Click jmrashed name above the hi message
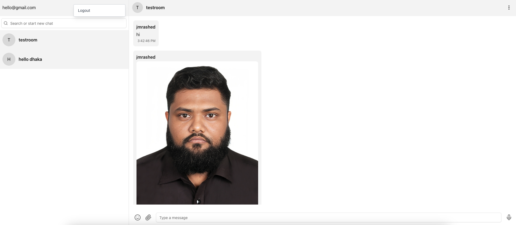 [x=146, y=27]
